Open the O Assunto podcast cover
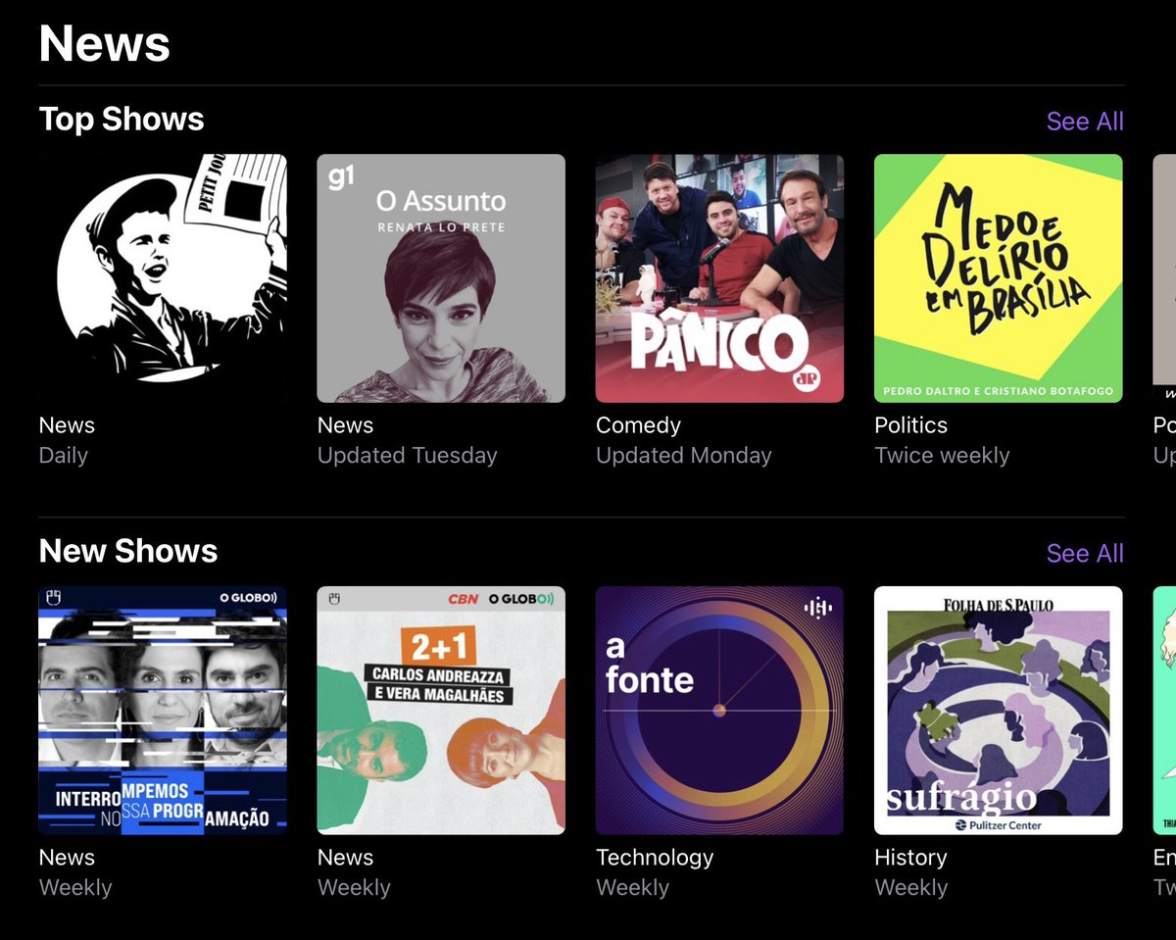The width and height of the screenshot is (1176, 940). (x=441, y=278)
